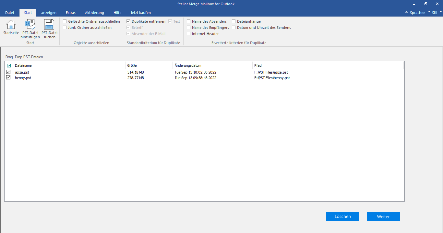Check Name des Absenders option
Viewport: 443px width, 233px height.
pos(189,21)
